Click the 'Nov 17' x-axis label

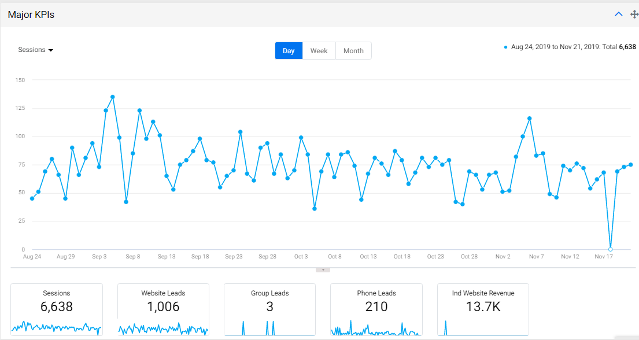click(x=604, y=256)
